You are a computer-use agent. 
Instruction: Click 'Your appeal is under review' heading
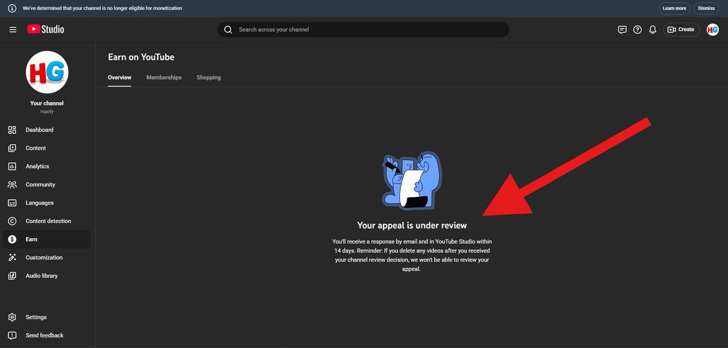click(x=412, y=226)
